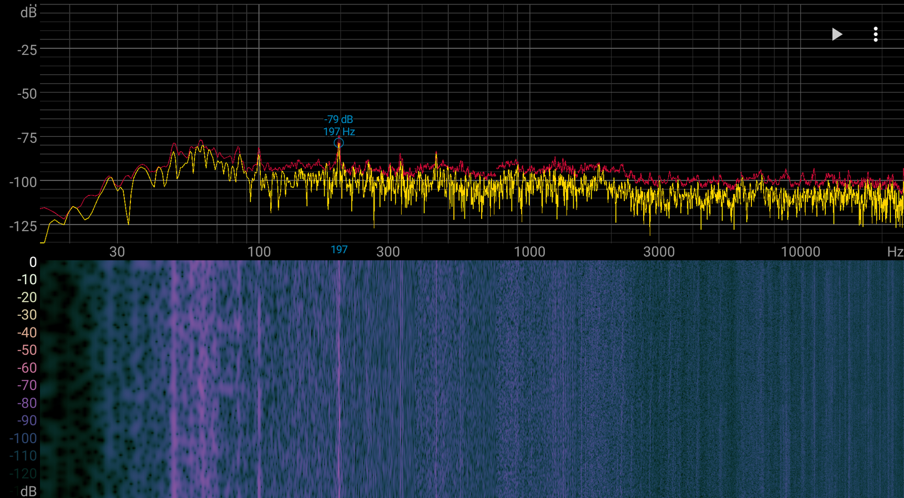Tap the -79 dB peak readout
Screen dimensions: 904x498
tap(339, 119)
